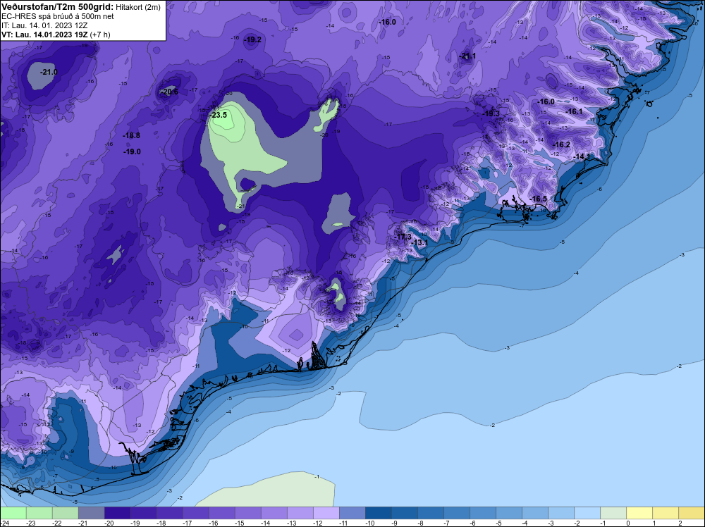Click the -13.1 temperature label

pyautogui.click(x=420, y=242)
